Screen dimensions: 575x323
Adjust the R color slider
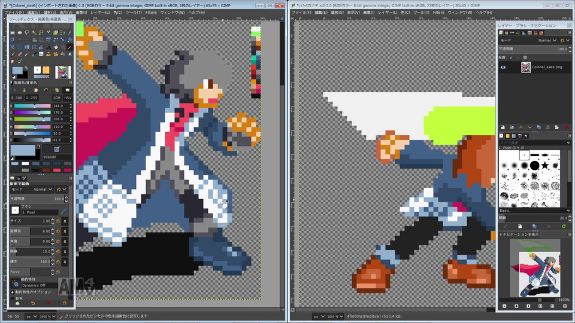[x=32, y=106]
